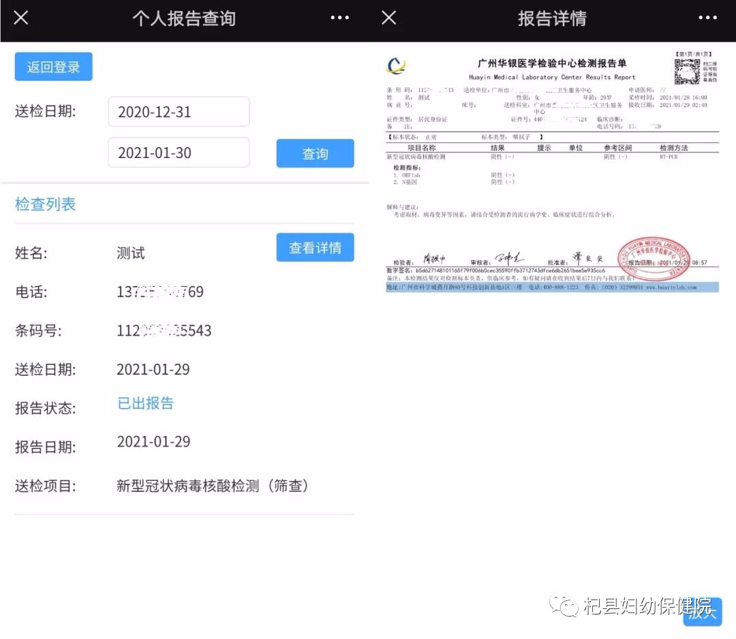736x639 pixels.
Task: Tap the QR code on the report
Action: click(x=687, y=72)
